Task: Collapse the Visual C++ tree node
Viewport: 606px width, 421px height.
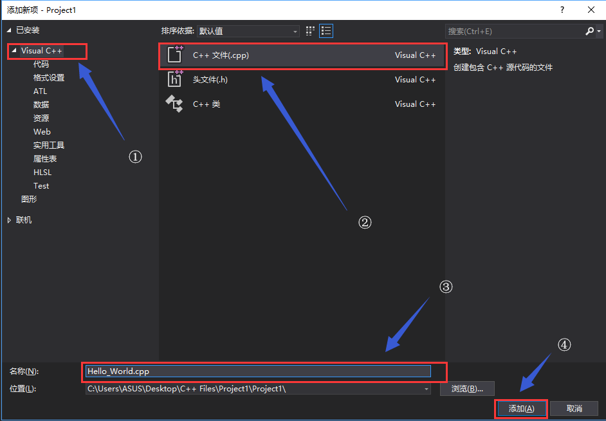Action: pyautogui.click(x=15, y=50)
